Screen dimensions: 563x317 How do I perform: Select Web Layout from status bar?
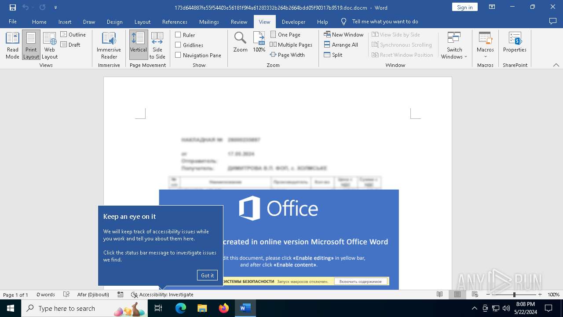coord(475,295)
